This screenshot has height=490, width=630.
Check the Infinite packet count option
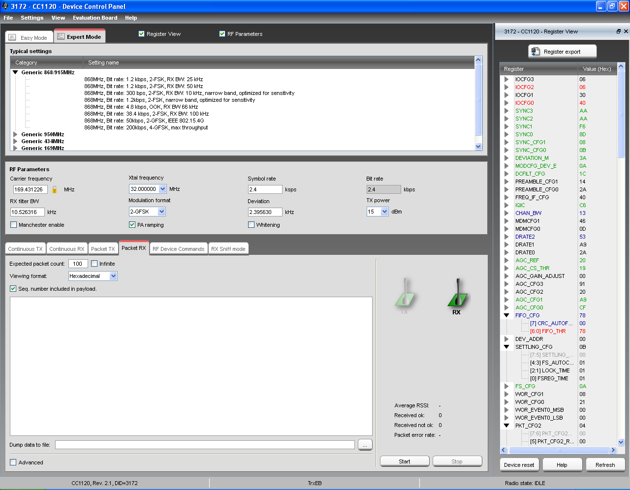pyautogui.click(x=94, y=264)
